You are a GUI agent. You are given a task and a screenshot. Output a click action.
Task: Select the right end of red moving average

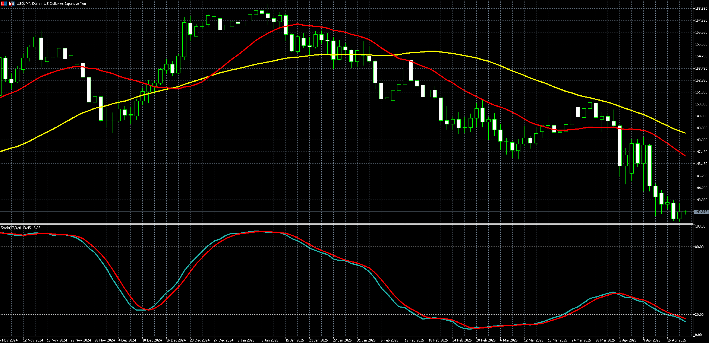[x=685, y=156]
